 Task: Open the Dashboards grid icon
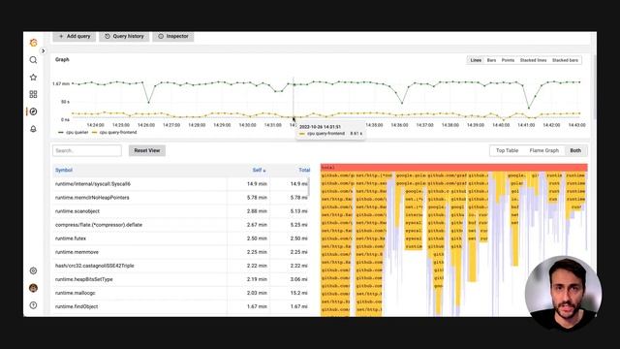coord(33,94)
